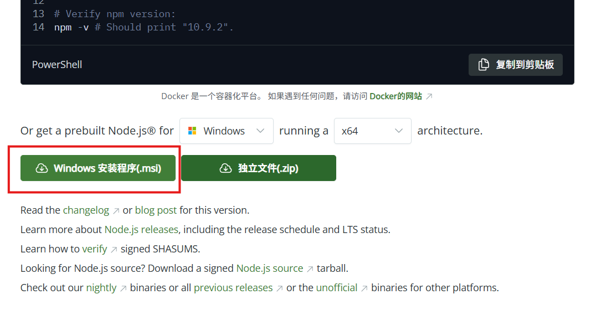Open the unofficial binaries link
This screenshot has width=596, height=315.
click(336, 288)
